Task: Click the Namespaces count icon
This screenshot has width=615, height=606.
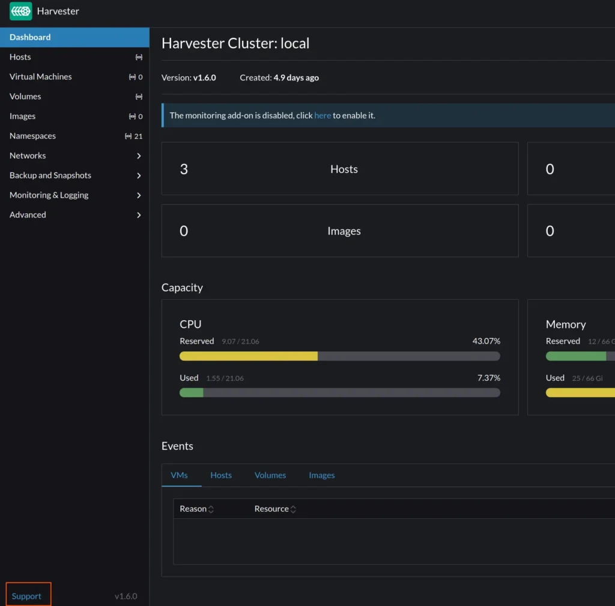Action: [128, 136]
